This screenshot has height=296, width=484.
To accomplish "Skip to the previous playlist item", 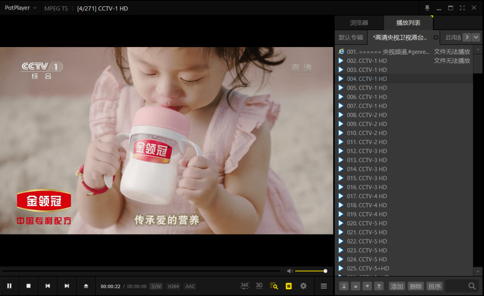I will pos(48,286).
